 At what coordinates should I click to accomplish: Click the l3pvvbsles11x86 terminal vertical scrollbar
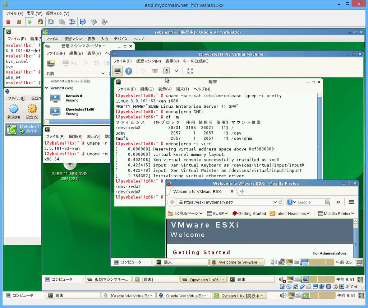pos(319,137)
